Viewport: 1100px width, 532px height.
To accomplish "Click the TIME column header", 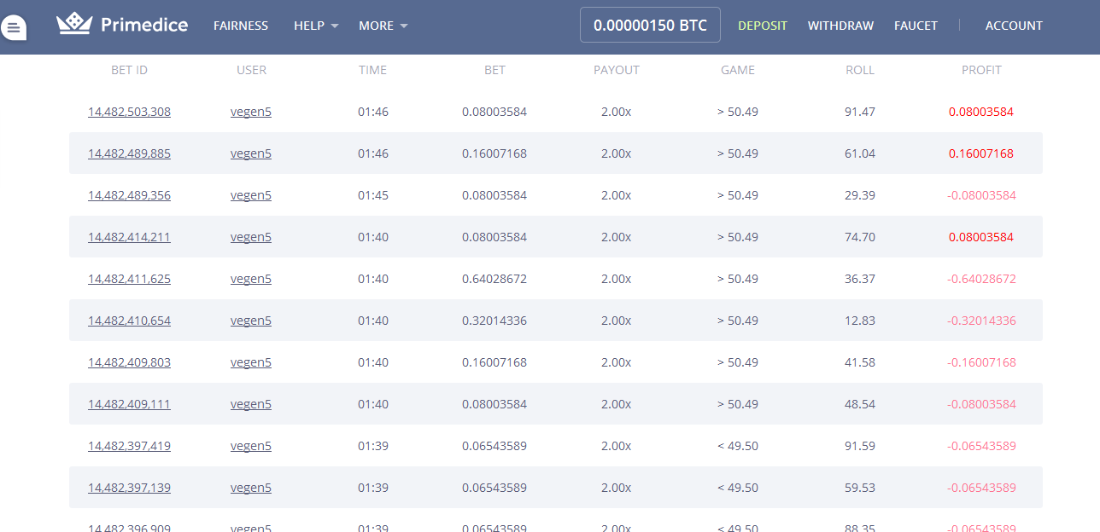I will pyautogui.click(x=373, y=70).
